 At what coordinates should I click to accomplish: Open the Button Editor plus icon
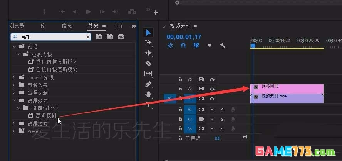[156, 13]
